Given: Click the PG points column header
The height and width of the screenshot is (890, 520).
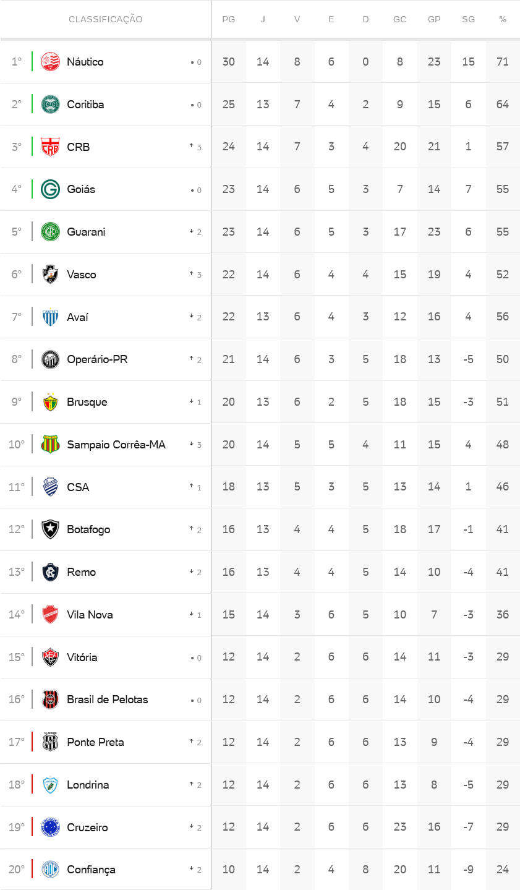Looking at the screenshot, I should click(229, 19).
